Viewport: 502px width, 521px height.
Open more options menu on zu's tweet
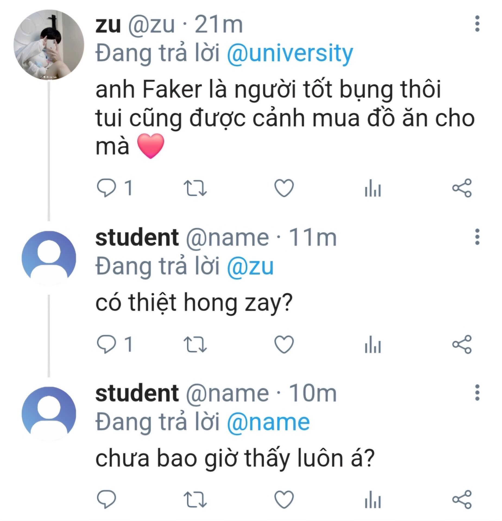coord(477,24)
